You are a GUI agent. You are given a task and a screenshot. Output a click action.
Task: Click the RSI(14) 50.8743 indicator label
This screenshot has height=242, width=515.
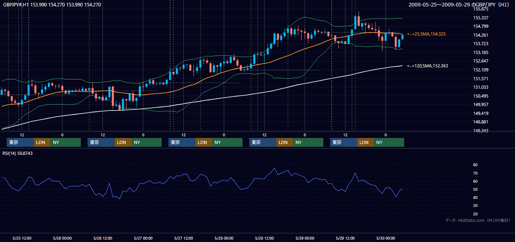18,153
